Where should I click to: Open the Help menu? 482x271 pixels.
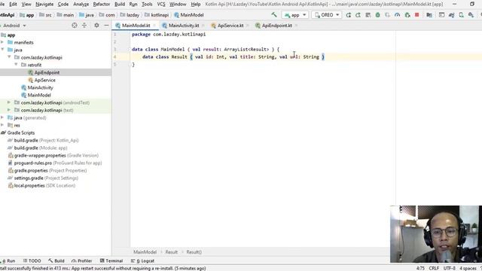(x=196, y=5)
